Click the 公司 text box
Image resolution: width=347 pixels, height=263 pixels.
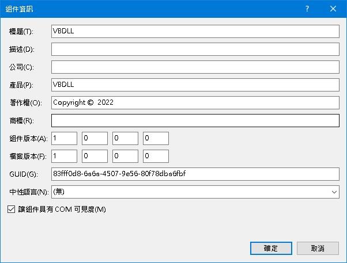195,67
